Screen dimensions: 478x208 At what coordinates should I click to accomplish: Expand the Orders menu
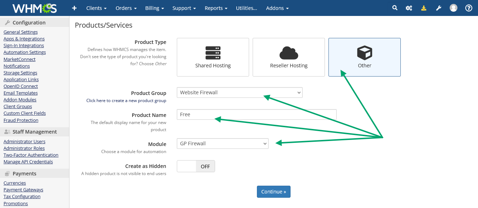tap(126, 8)
